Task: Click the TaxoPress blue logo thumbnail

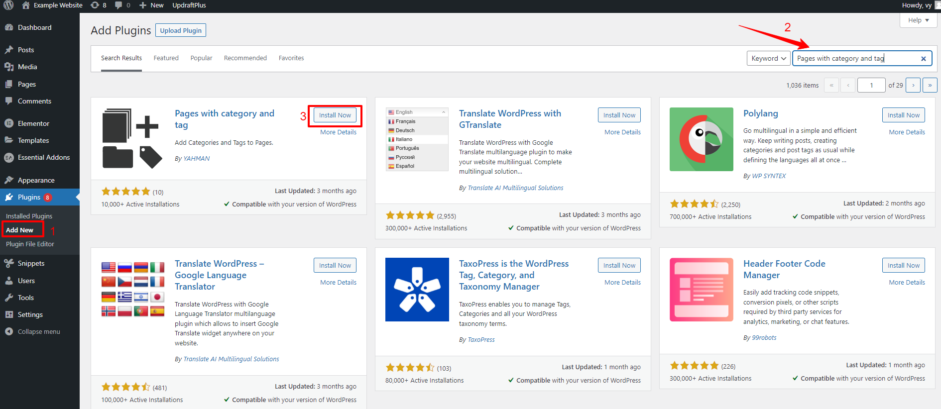Action: pyautogui.click(x=417, y=290)
